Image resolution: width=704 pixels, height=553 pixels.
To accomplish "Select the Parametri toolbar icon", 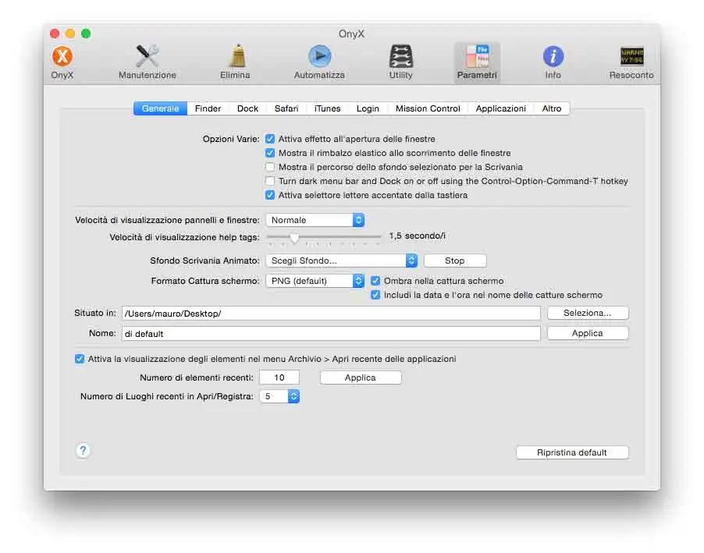I will click(477, 62).
